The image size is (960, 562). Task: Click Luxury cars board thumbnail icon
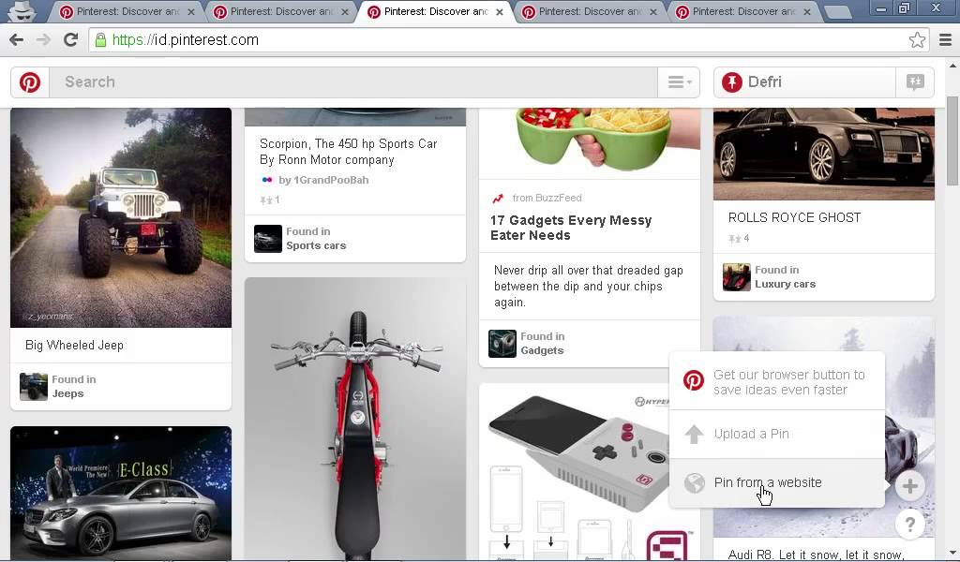coord(737,277)
